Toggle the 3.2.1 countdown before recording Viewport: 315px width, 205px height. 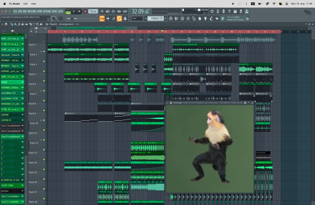coord(113,12)
